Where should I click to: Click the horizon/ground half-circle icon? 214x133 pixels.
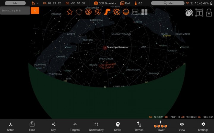pos(126,12)
